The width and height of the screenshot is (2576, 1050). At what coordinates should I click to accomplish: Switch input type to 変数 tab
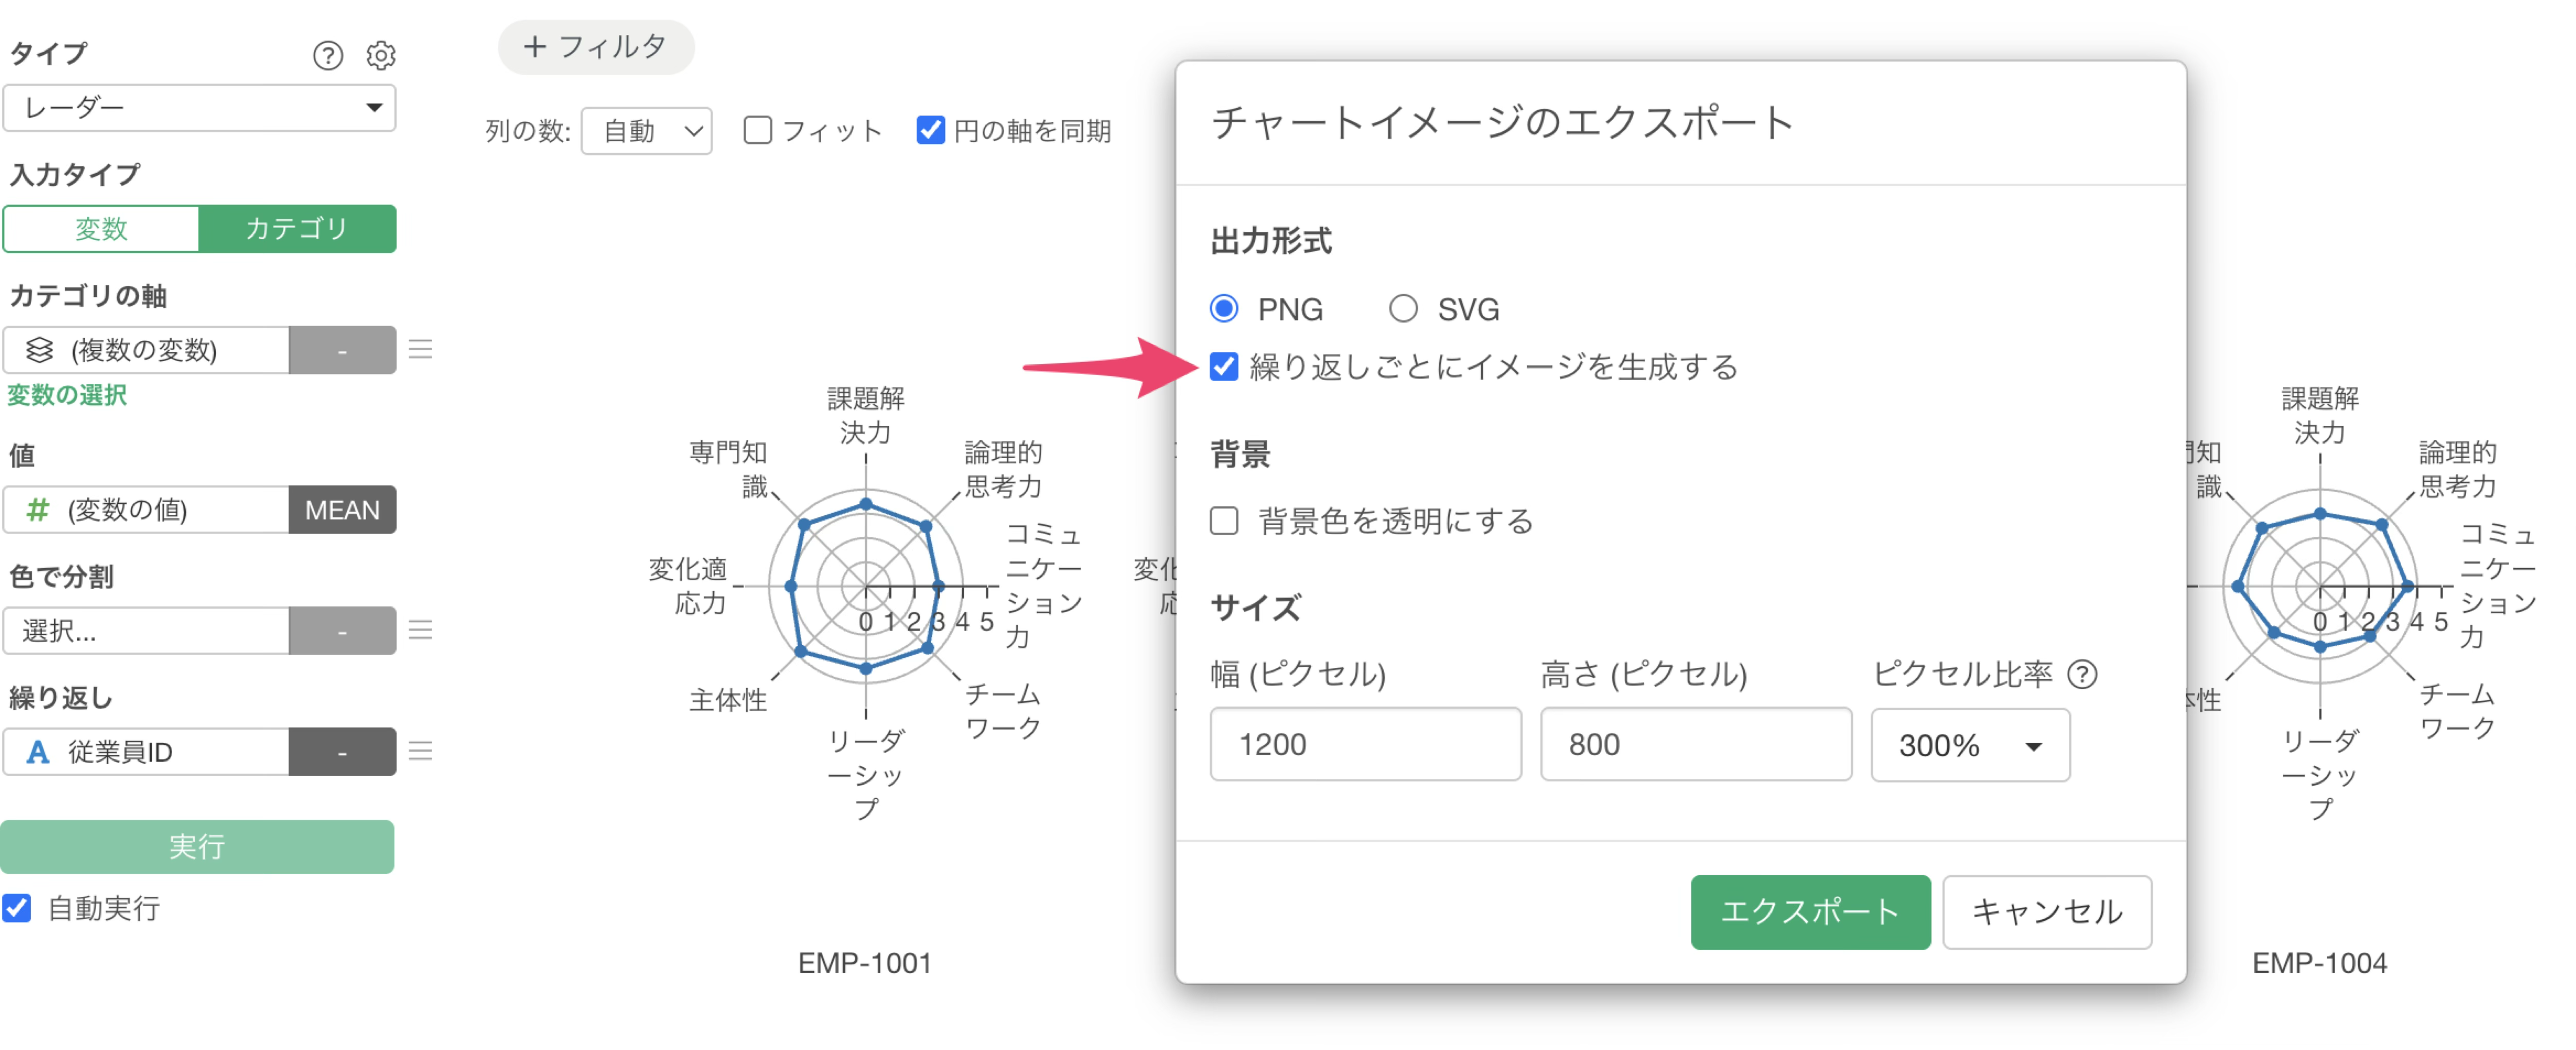pyautogui.click(x=101, y=229)
